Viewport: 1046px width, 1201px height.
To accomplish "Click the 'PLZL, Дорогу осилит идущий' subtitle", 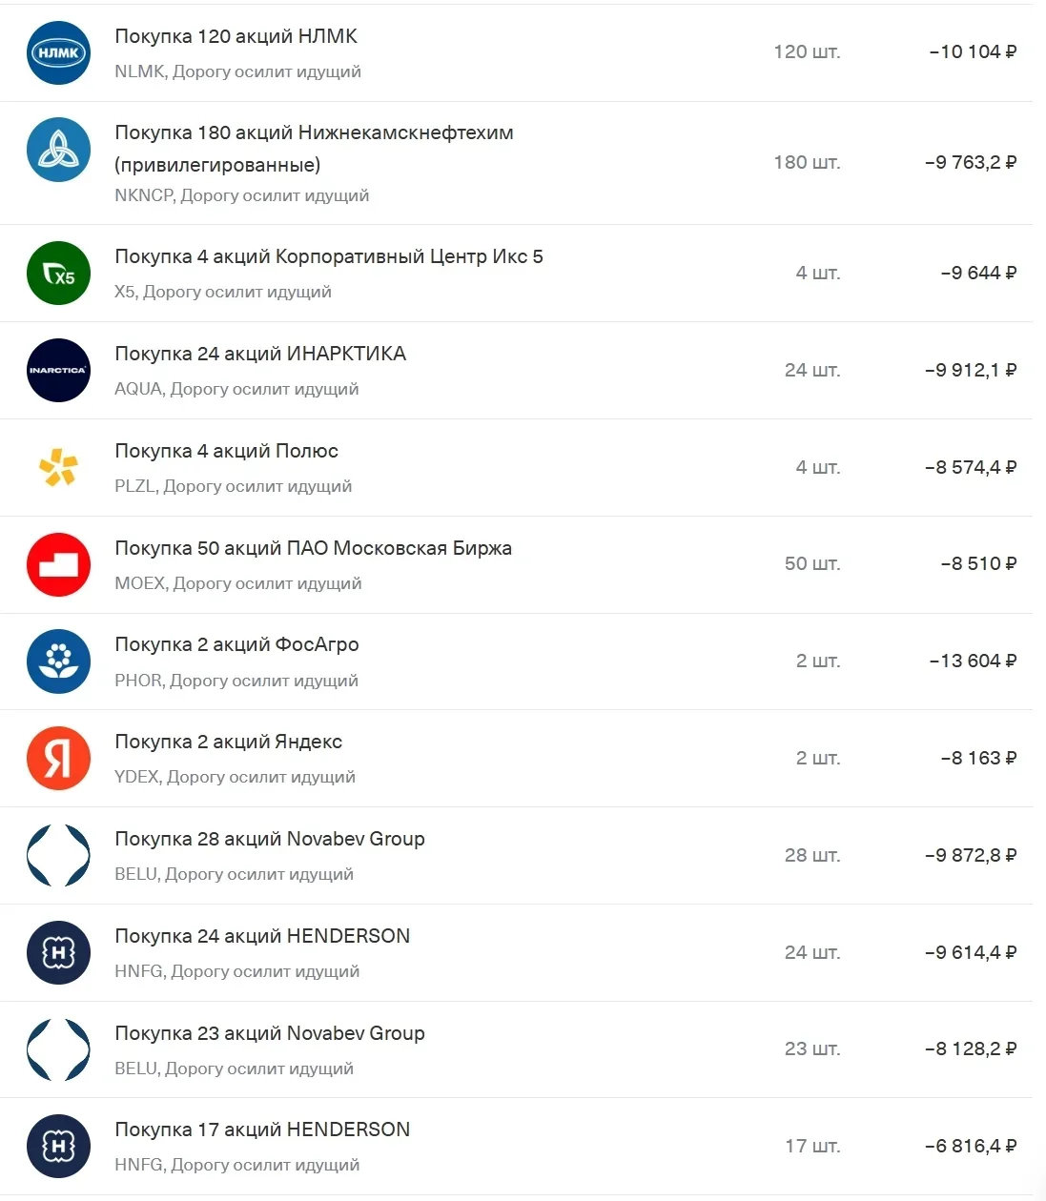I will (233, 486).
